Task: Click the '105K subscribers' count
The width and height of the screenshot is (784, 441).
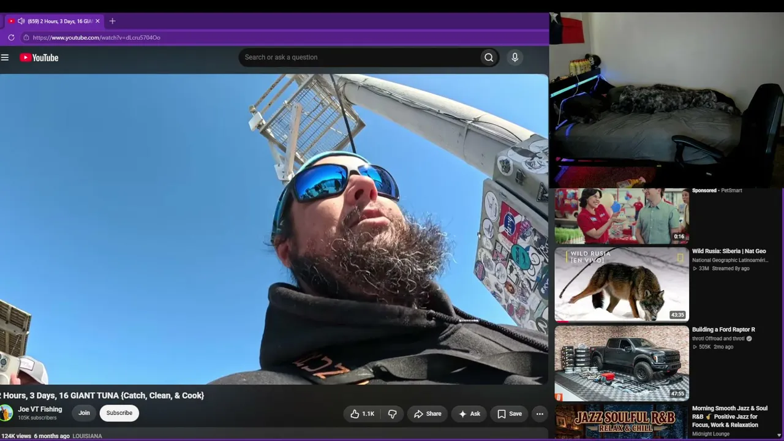Action: [37, 418]
